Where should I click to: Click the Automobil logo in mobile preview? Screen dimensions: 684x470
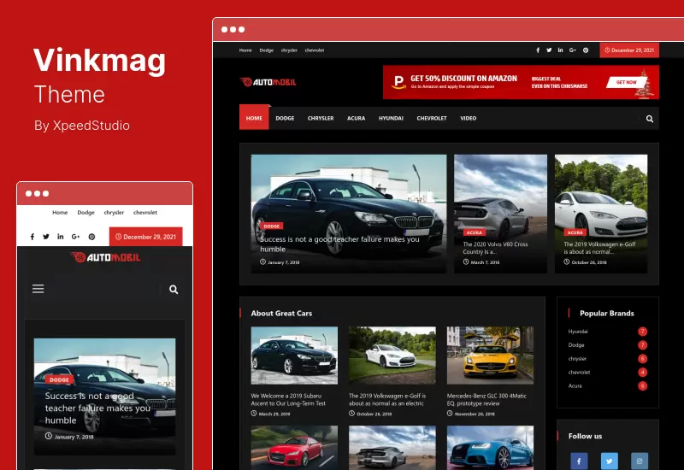[105, 257]
